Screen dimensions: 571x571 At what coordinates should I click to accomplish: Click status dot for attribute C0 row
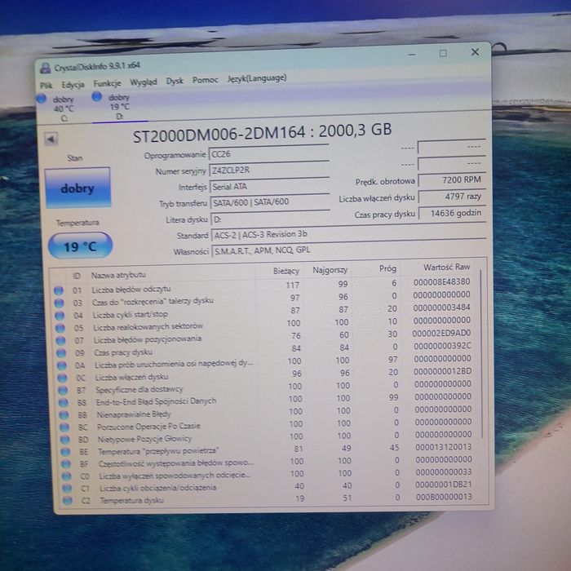pos(66,476)
